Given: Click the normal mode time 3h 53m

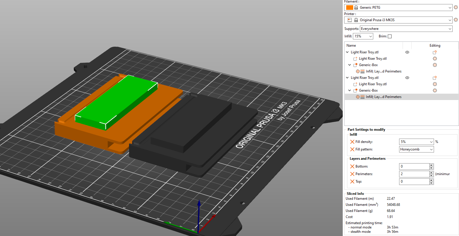Looking at the screenshot, I should [x=392, y=227].
